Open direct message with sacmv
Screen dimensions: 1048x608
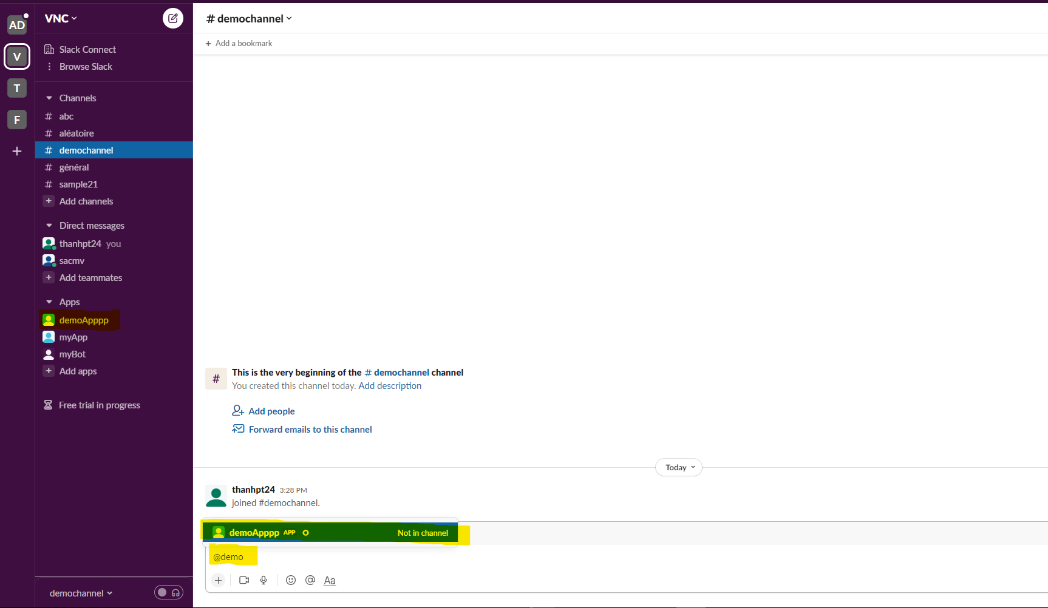[114, 260]
